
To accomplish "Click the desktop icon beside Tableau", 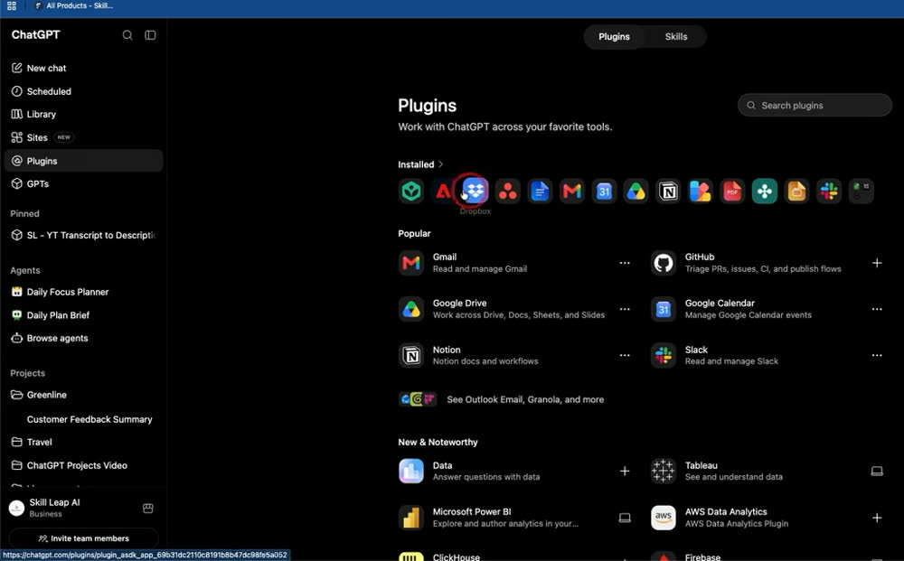I will (x=877, y=472).
